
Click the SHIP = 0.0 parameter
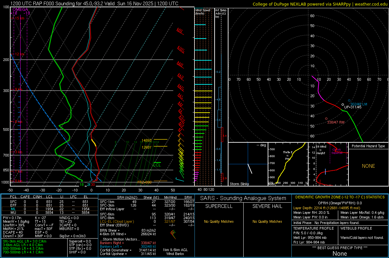pyautogui.click(x=77, y=252)
